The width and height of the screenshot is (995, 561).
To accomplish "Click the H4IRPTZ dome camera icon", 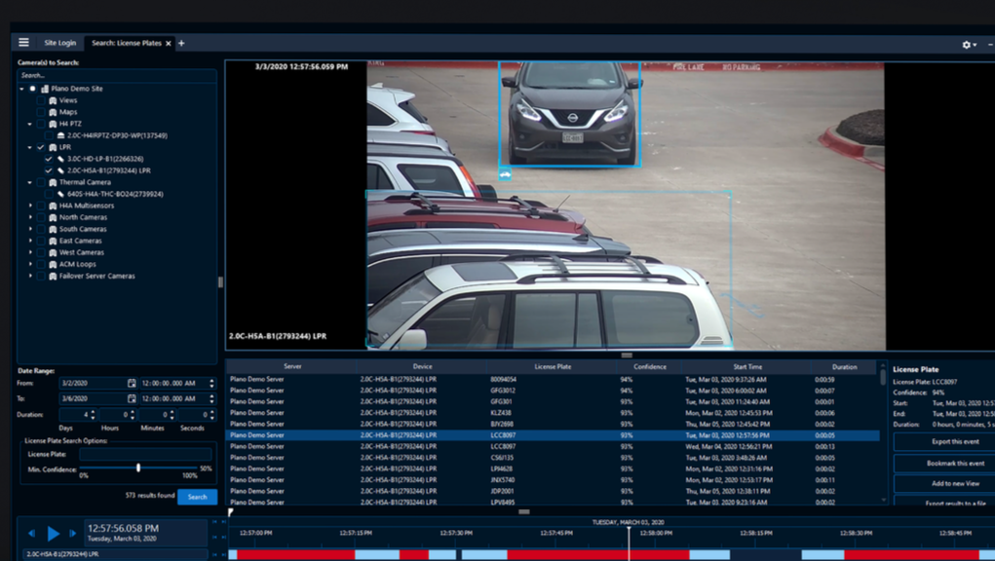I will point(61,135).
